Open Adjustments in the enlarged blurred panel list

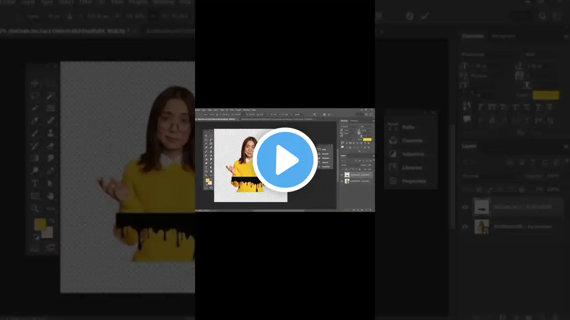click(x=413, y=154)
